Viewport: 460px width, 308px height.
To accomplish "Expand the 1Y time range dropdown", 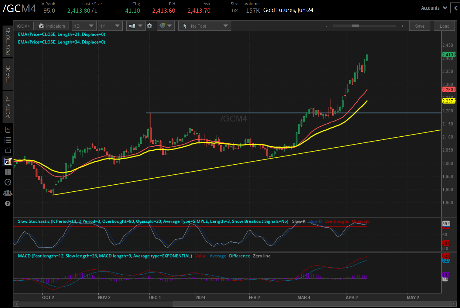I will tap(110, 26).
